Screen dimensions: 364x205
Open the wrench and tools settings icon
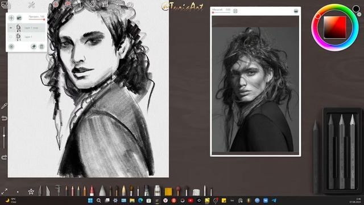pyautogui.click(x=31, y=5)
